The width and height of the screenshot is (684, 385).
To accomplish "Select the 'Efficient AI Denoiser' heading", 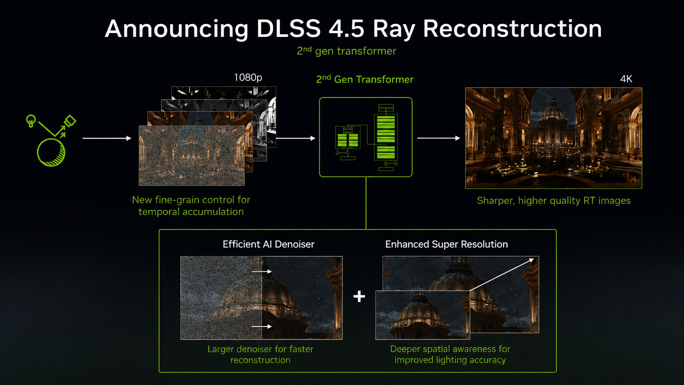I will point(268,244).
